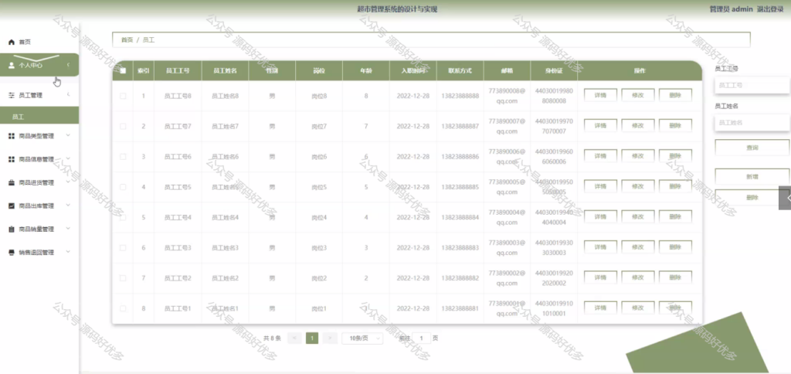Collapse the 员工管理 menu chevron
The height and width of the screenshot is (374, 791).
click(x=68, y=94)
